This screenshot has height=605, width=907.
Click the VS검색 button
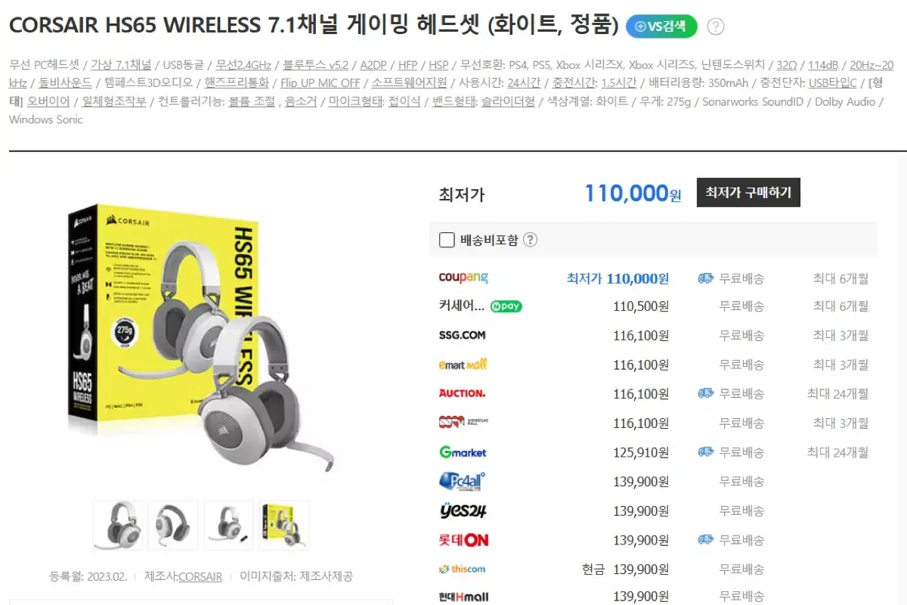pyautogui.click(x=662, y=26)
